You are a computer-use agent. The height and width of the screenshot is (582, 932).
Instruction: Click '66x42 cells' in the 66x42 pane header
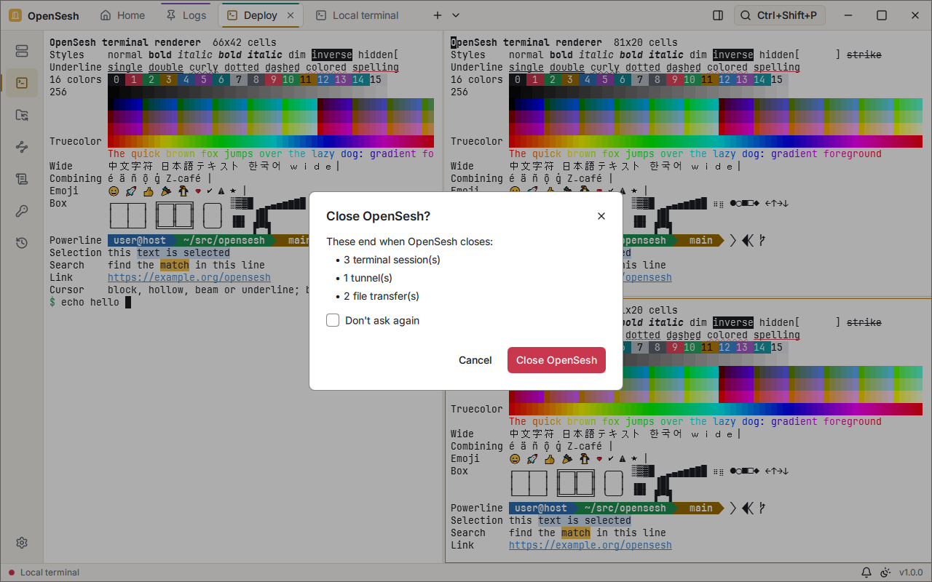(245, 42)
